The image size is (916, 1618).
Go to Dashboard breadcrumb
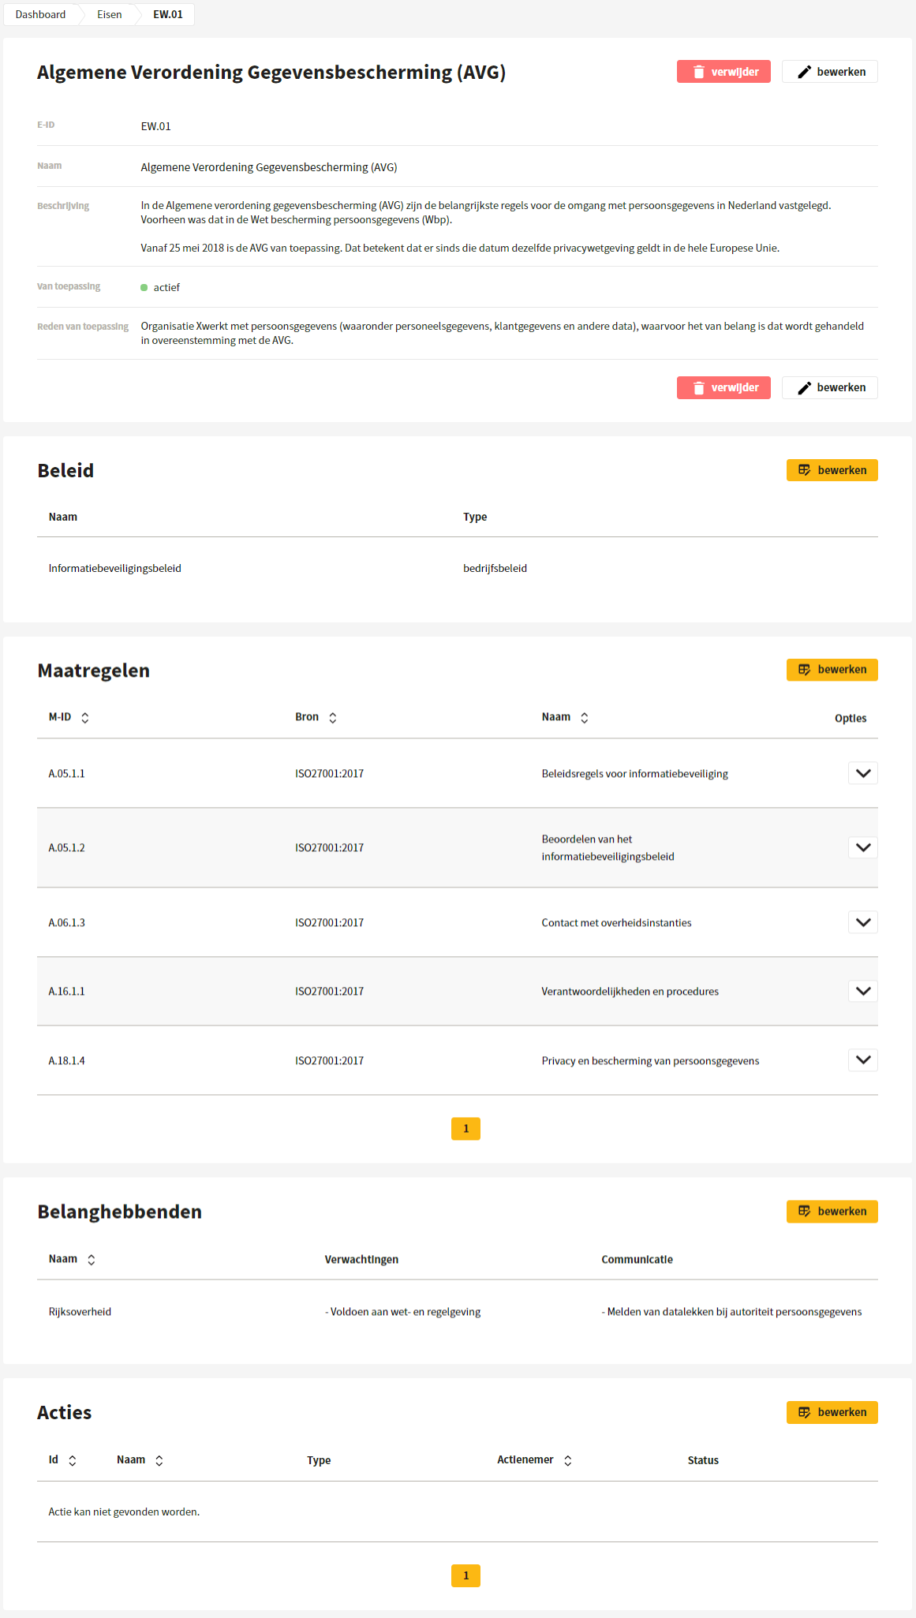(x=40, y=14)
